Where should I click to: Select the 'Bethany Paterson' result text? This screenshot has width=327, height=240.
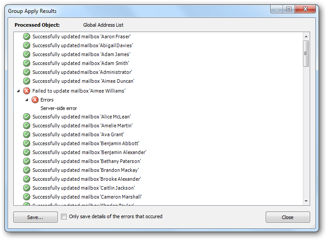(x=87, y=161)
